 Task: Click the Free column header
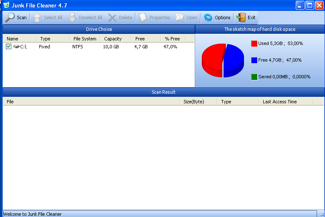[146, 39]
